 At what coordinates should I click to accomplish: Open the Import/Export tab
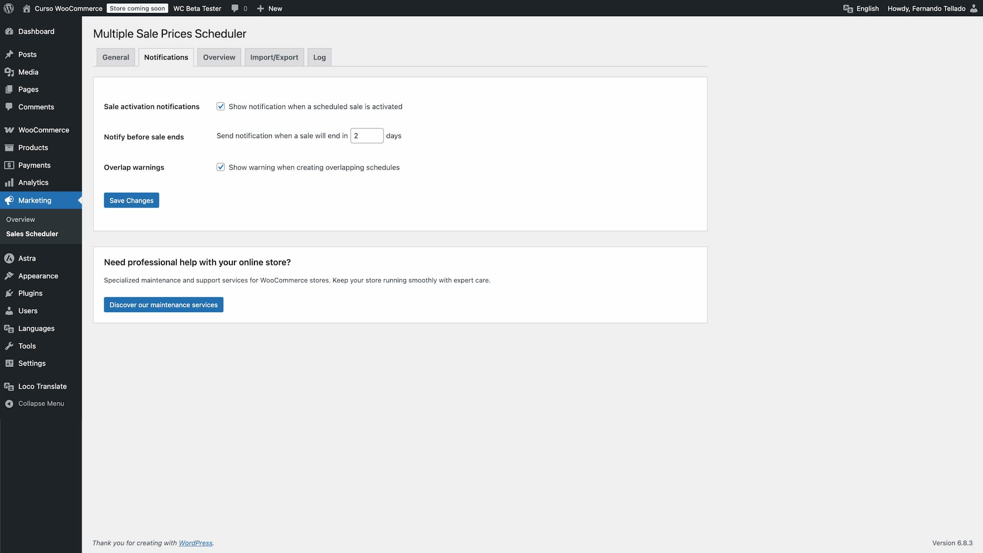pos(274,57)
